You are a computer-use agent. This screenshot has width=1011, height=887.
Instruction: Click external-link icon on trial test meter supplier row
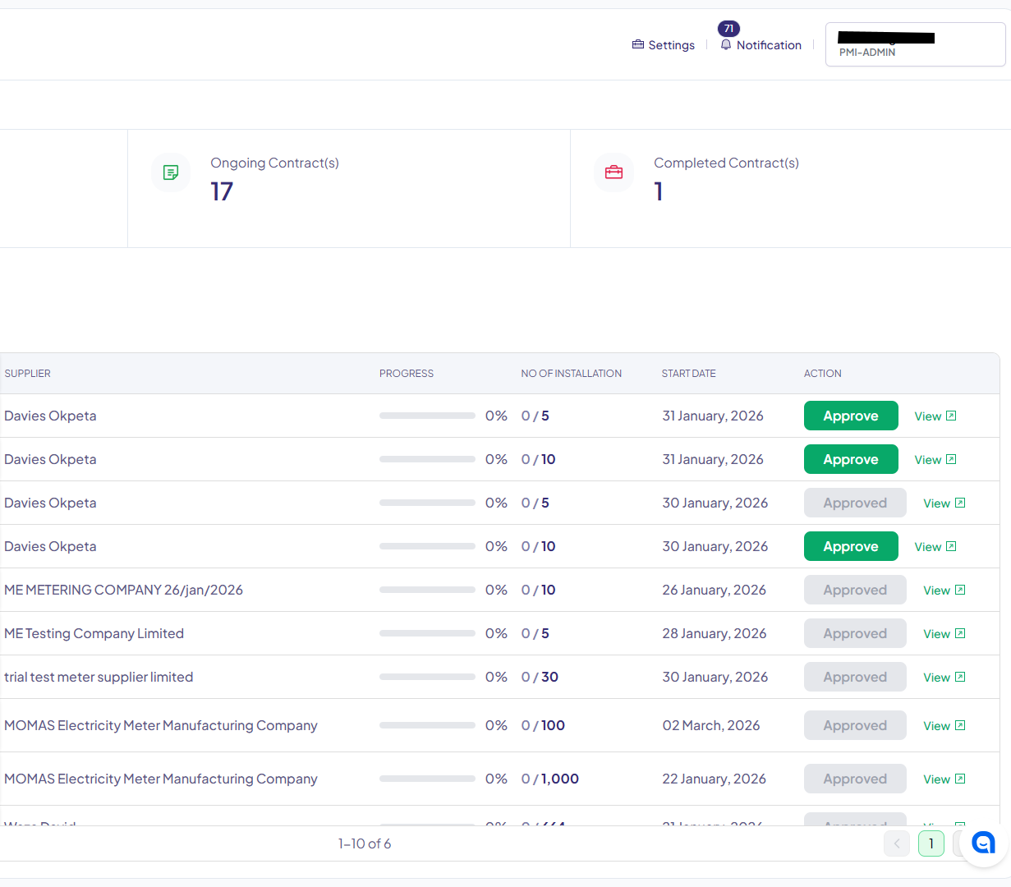click(961, 677)
